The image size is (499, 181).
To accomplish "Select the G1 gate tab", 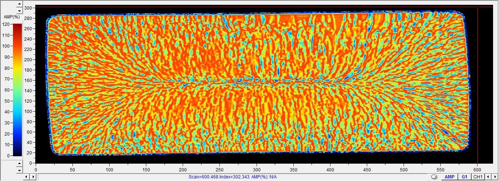I will click(464, 177).
